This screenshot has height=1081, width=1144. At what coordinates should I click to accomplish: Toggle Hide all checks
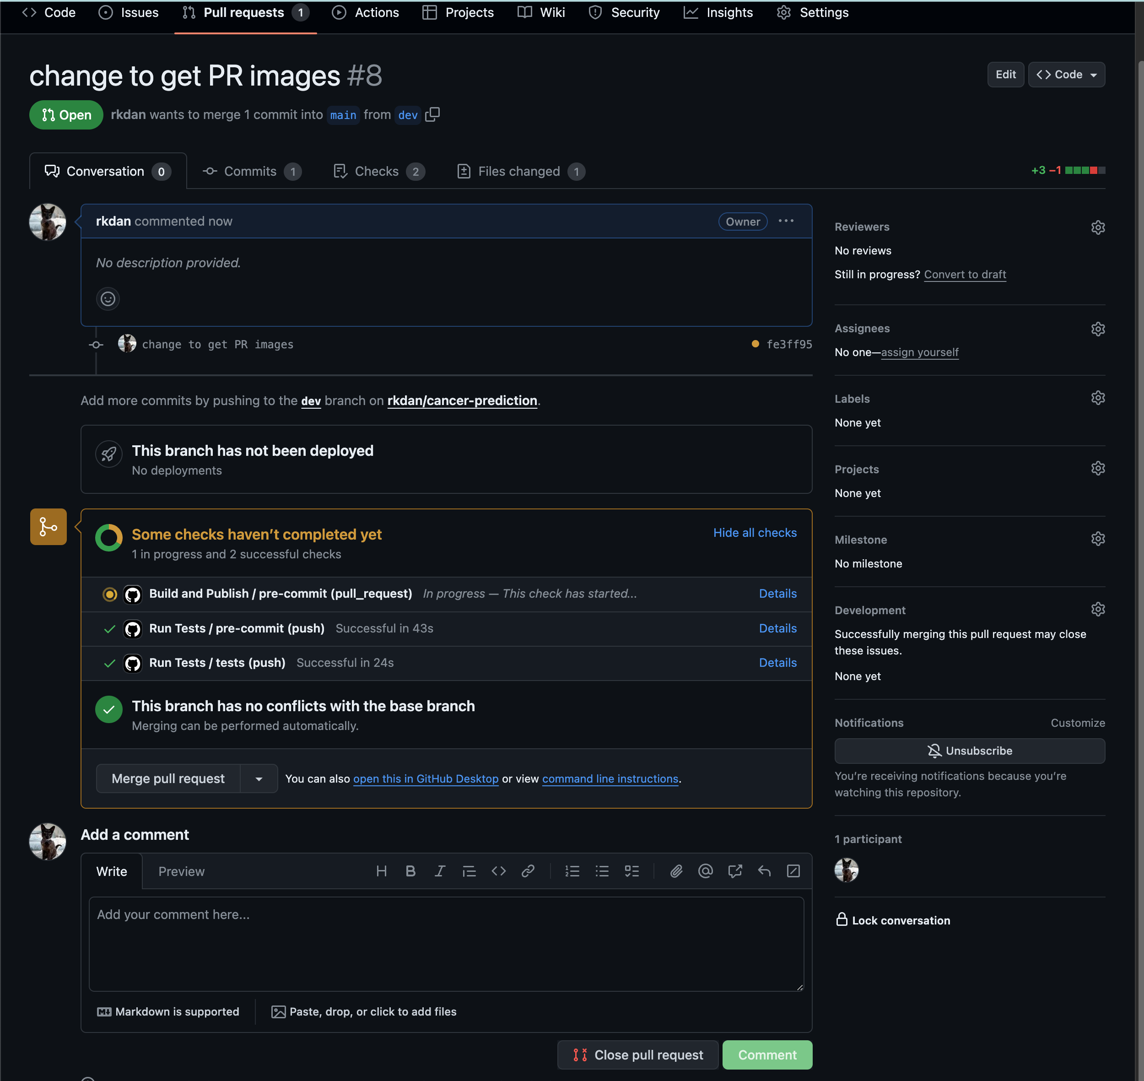755,533
